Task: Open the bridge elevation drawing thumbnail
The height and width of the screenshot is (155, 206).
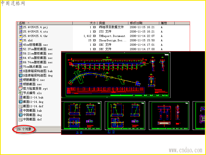Action: pos(116,75)
